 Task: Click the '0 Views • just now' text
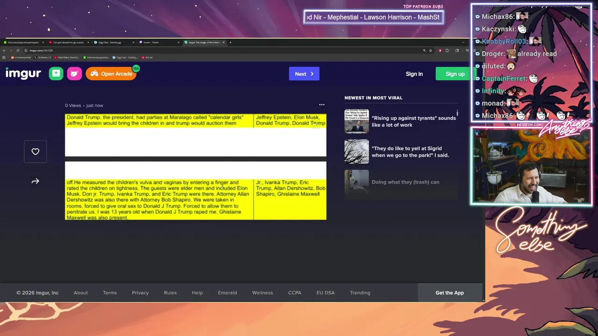pos(84,105)
